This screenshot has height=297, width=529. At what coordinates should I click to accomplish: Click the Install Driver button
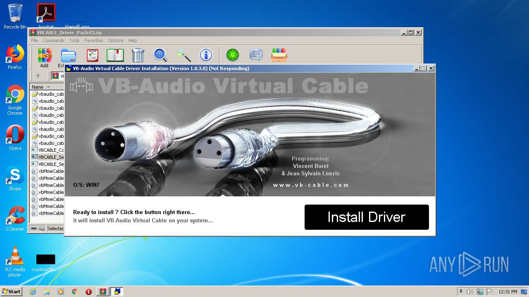[367, 217]
